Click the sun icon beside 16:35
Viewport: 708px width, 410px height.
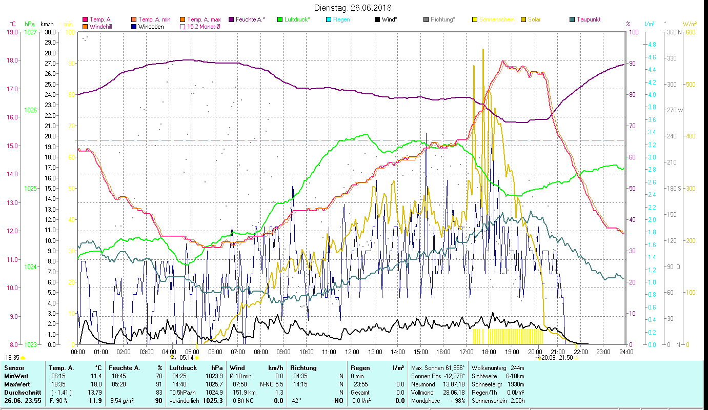click(x=23, y=358)
